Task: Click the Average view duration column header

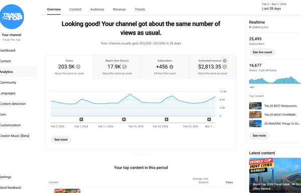Action: (x=201, y=180)
